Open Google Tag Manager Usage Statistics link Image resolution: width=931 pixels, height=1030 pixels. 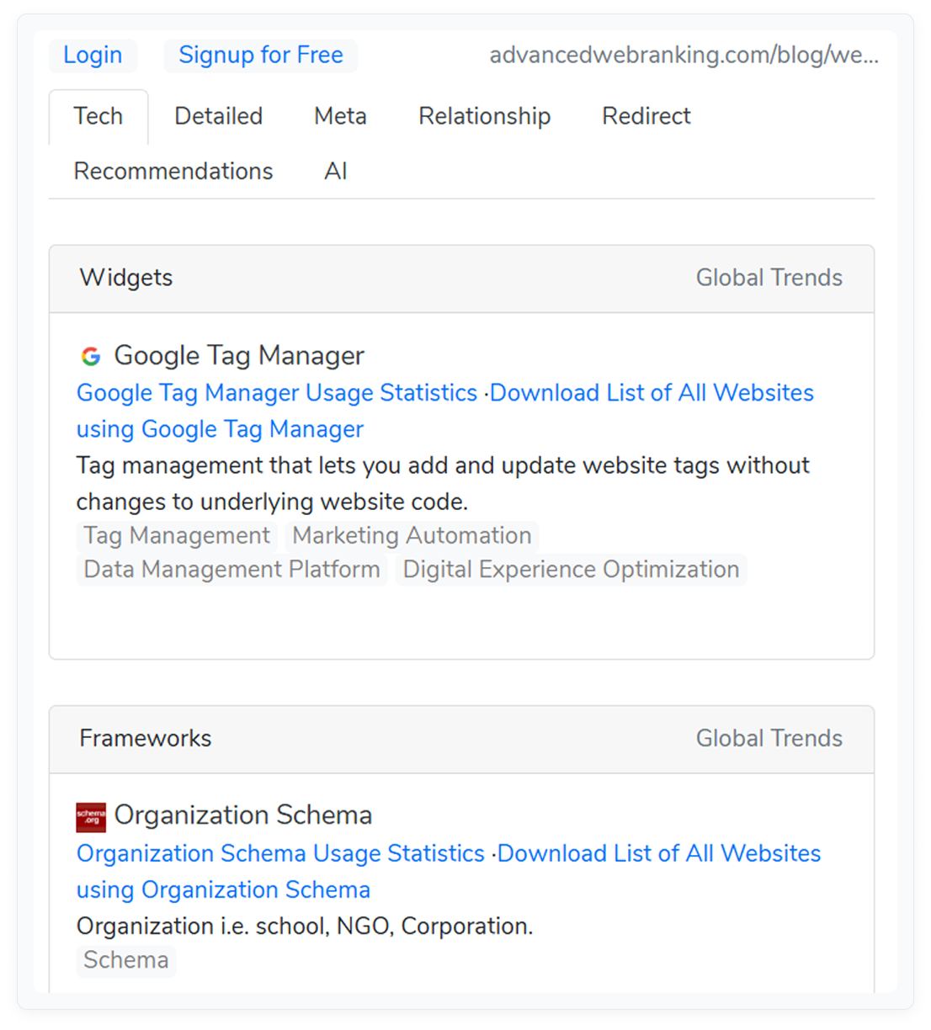coord(277,393)
